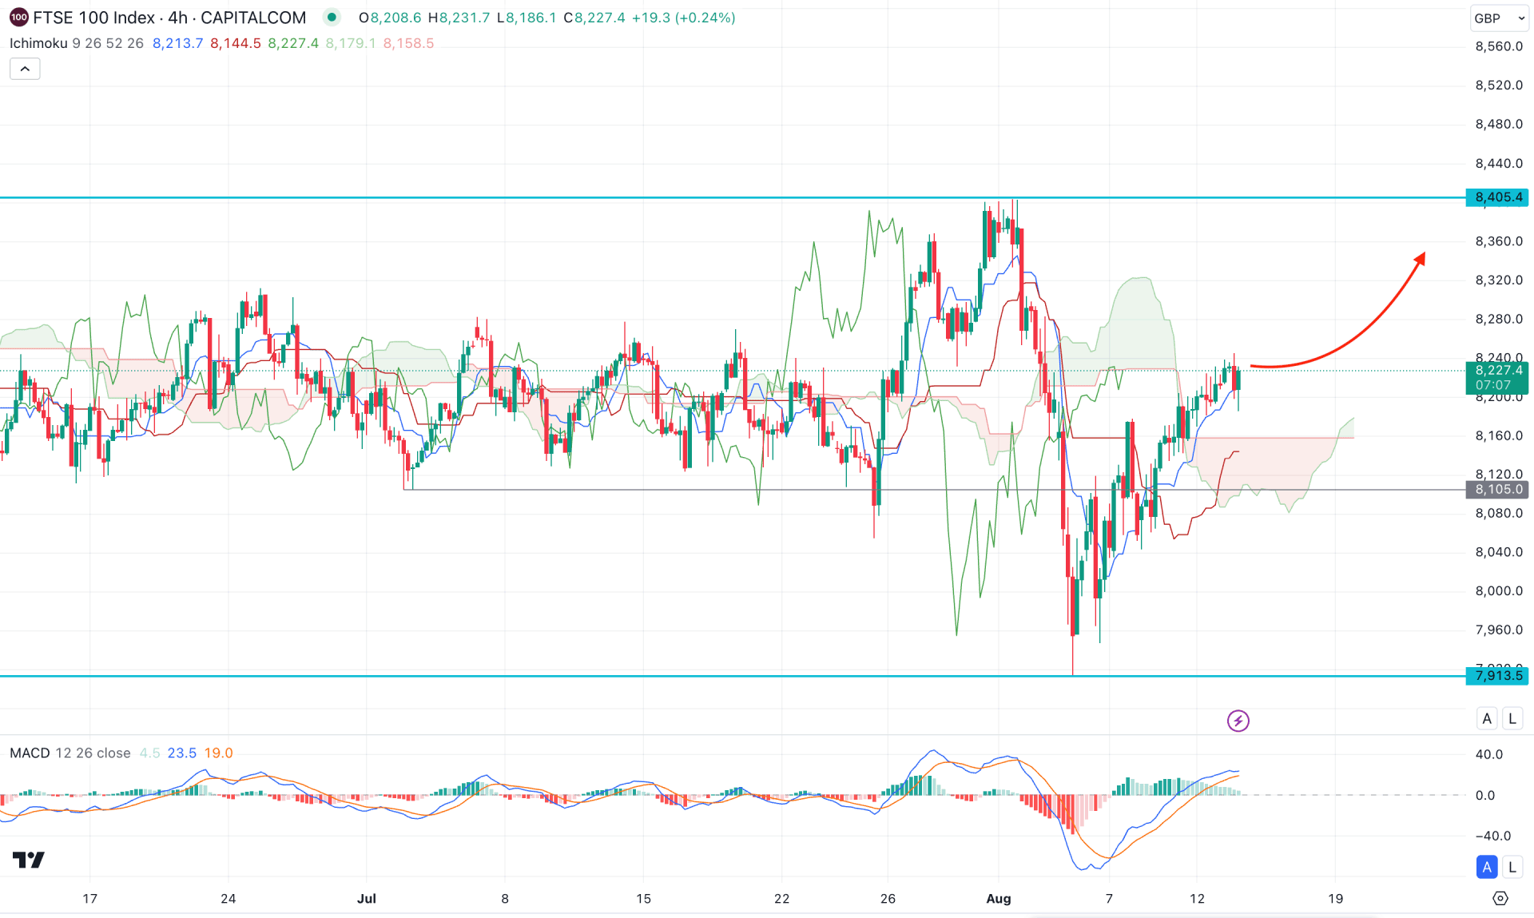Click the open value O8,208.6 in header

point(390,18)
